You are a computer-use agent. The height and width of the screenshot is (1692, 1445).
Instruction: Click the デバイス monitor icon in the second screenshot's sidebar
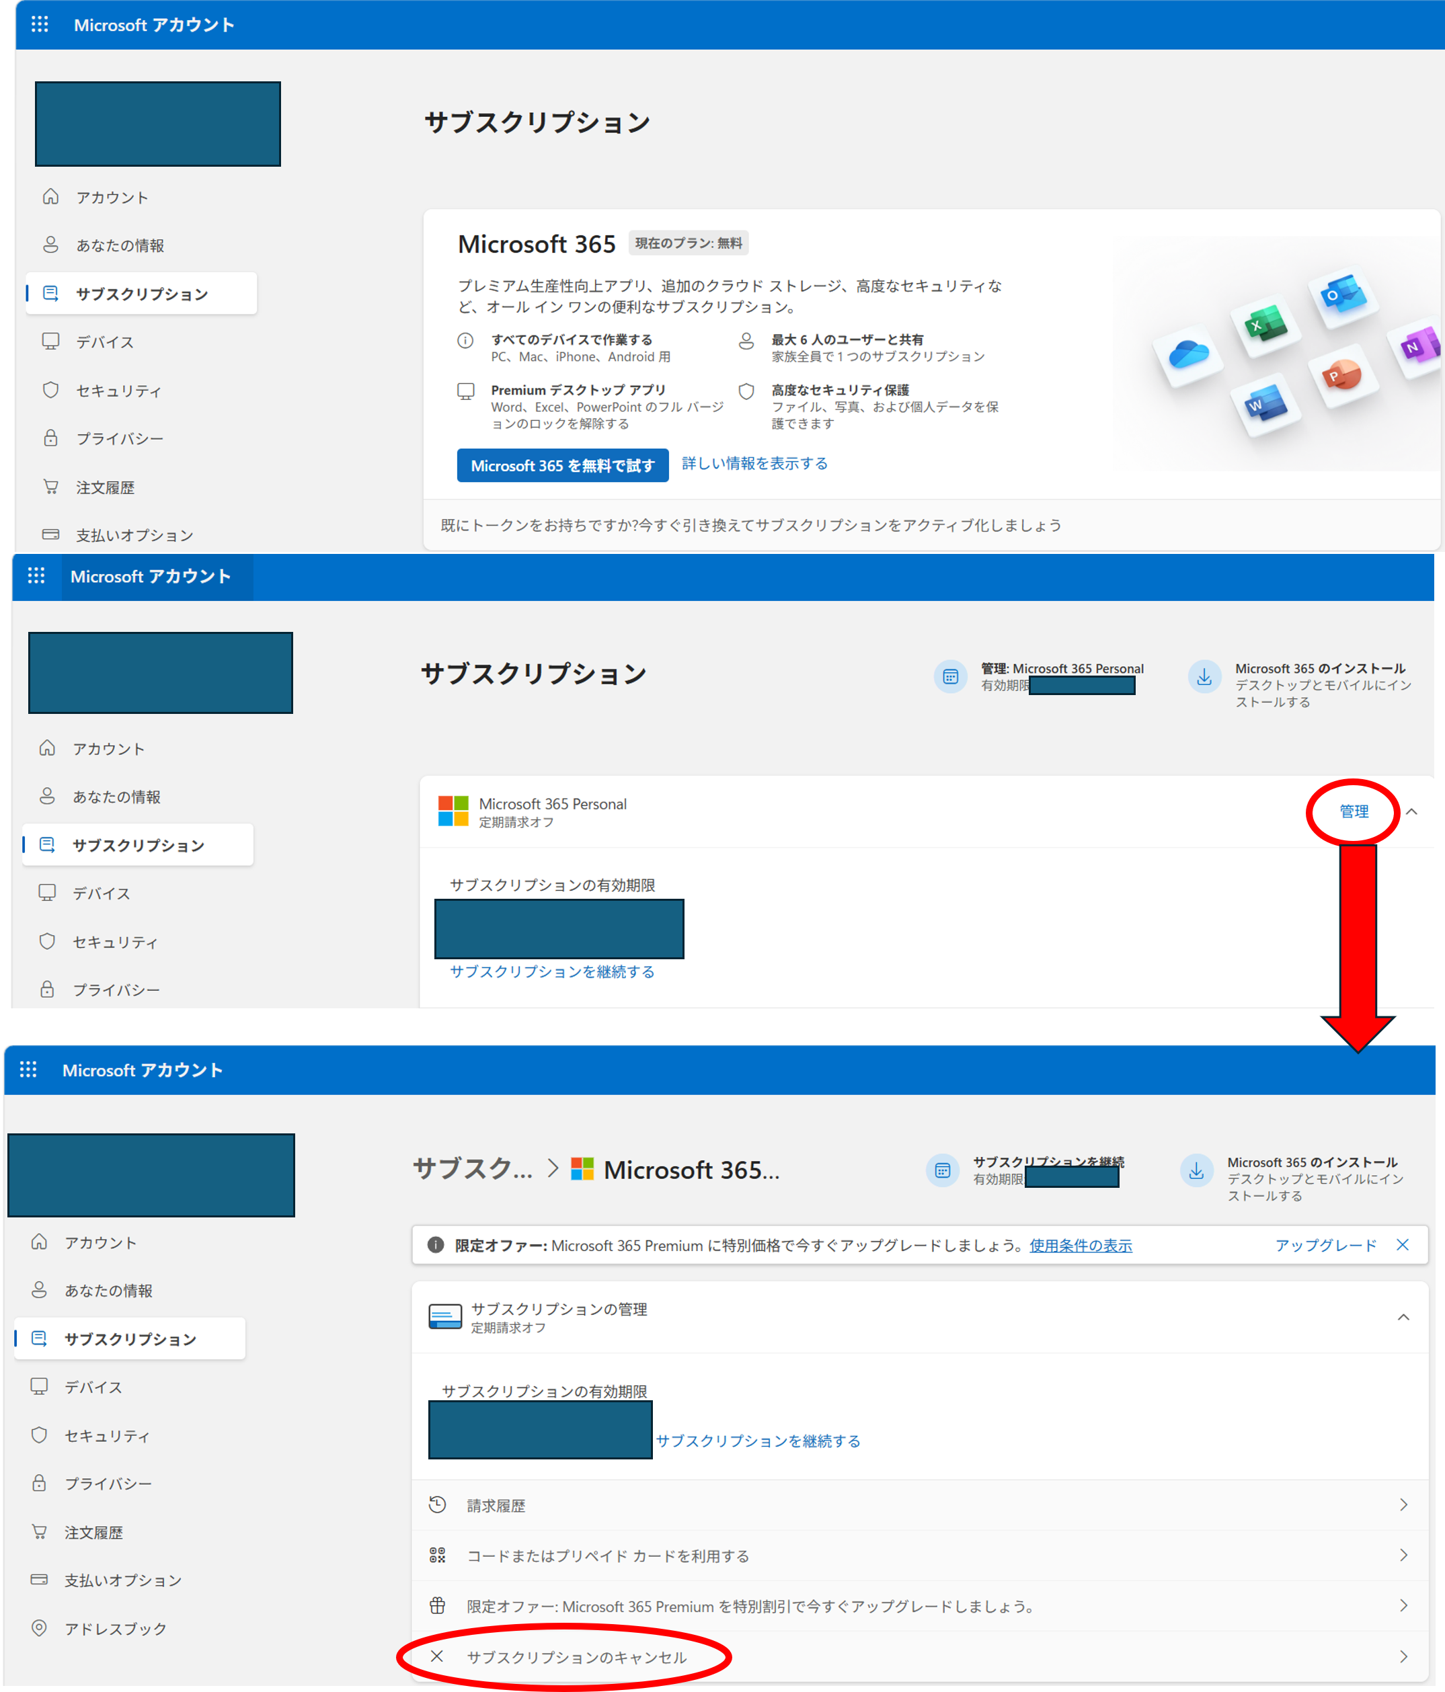[47, 893]
